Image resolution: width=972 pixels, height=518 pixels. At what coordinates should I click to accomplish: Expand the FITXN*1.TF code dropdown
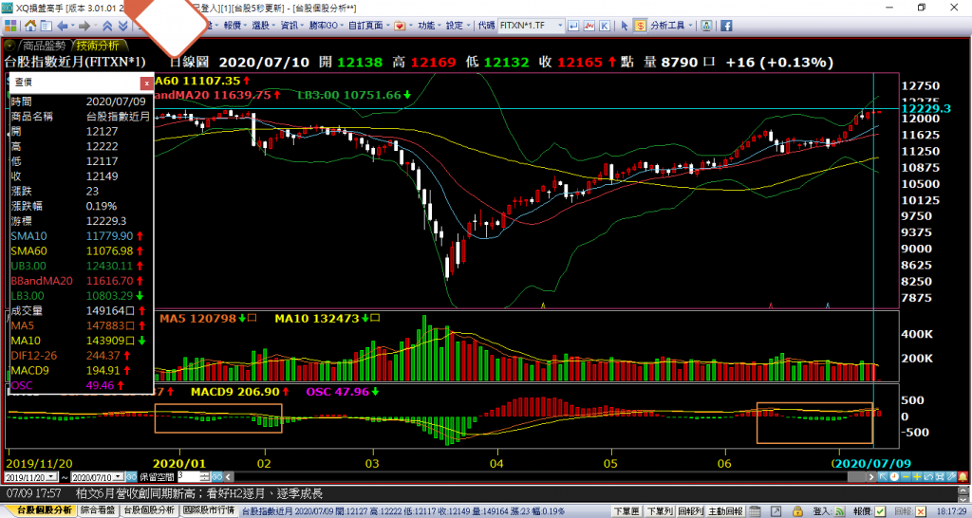tap(561, 26)
